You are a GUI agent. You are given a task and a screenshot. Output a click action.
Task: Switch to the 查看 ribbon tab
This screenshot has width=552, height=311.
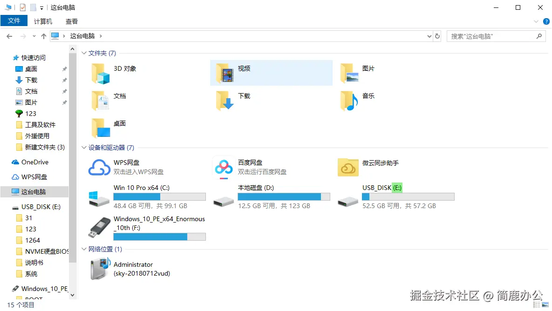pyautogui.click(x=71, y=21)
